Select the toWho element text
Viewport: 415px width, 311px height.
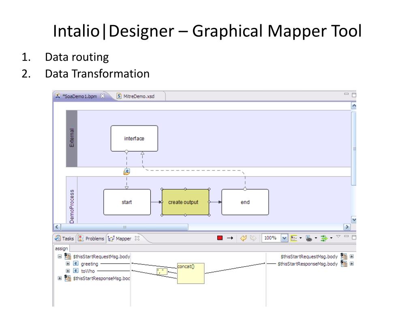coord(88,271)
